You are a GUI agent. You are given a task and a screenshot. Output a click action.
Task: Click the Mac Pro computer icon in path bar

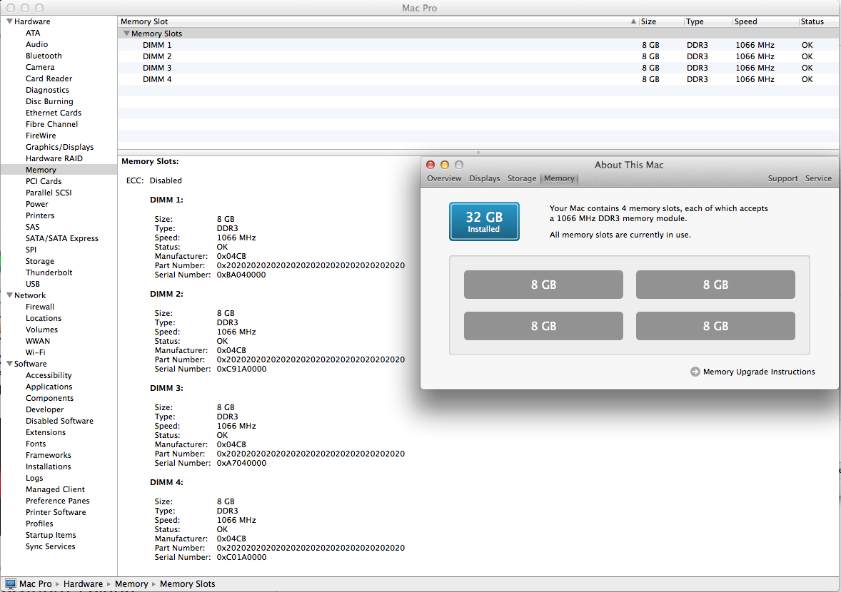click(x=10, y=584)
